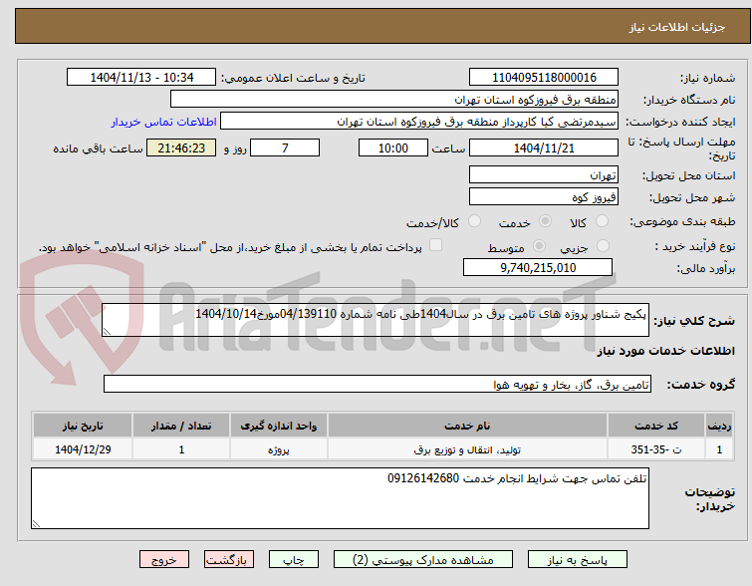
Task: Open مشاهده مدارک پیوستی (2) button
Action: point(423,560)
